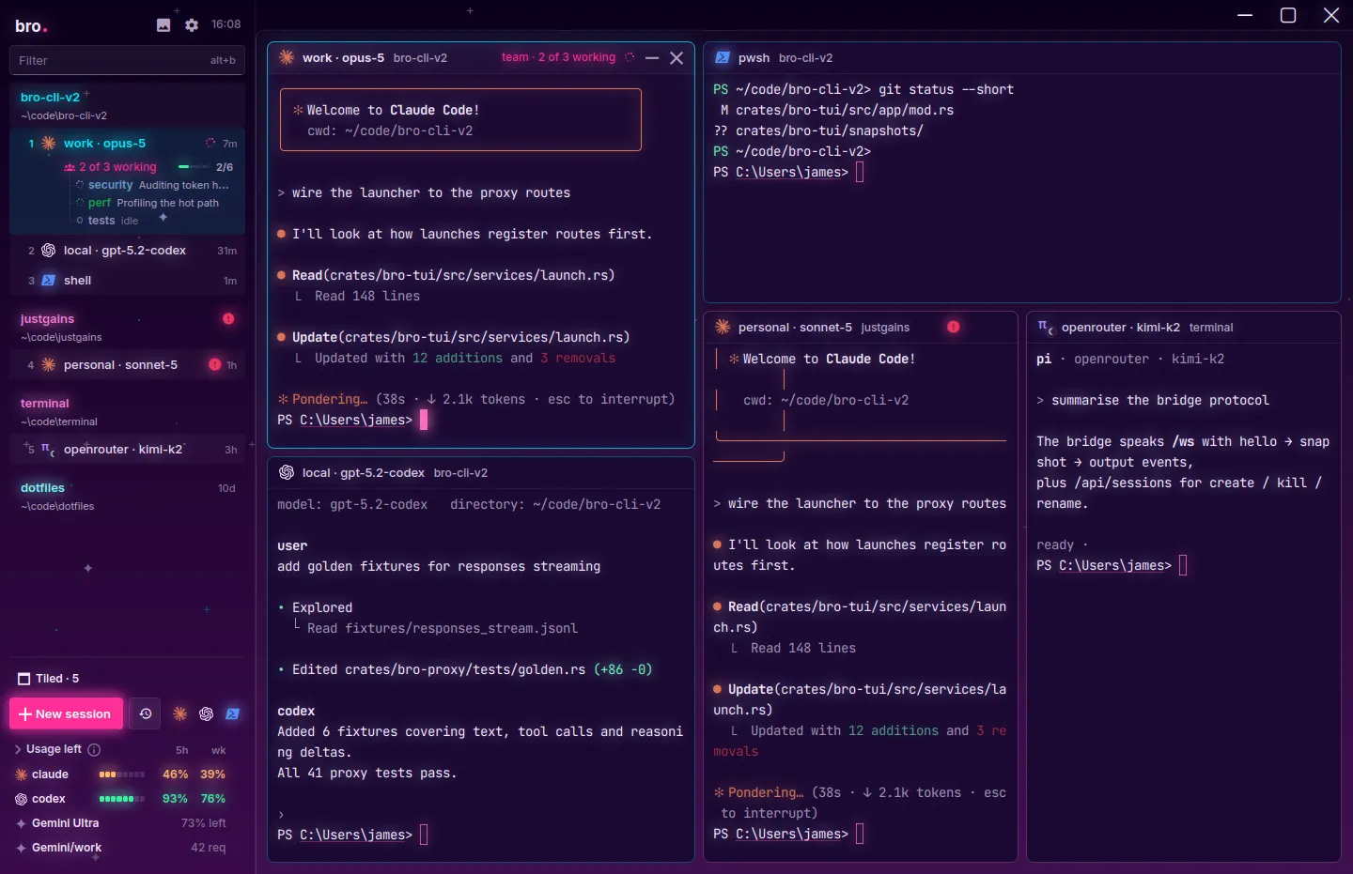Select the personal · sonnet-5 session in sidebar
The width and height of the screenshot is (1353, 874).
point(128,365)
